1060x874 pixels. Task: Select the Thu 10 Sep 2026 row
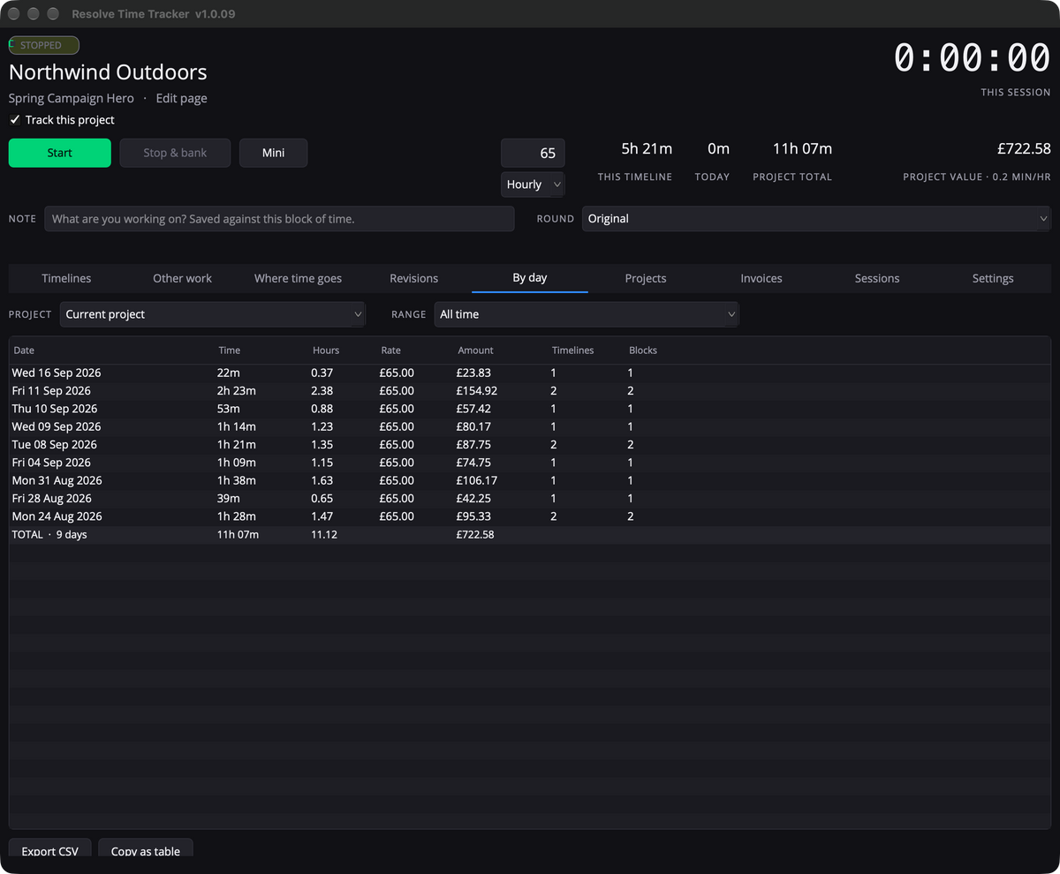(x=530, y=409)
